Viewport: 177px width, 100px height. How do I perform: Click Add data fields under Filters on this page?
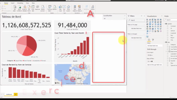(x=136, y=28)
